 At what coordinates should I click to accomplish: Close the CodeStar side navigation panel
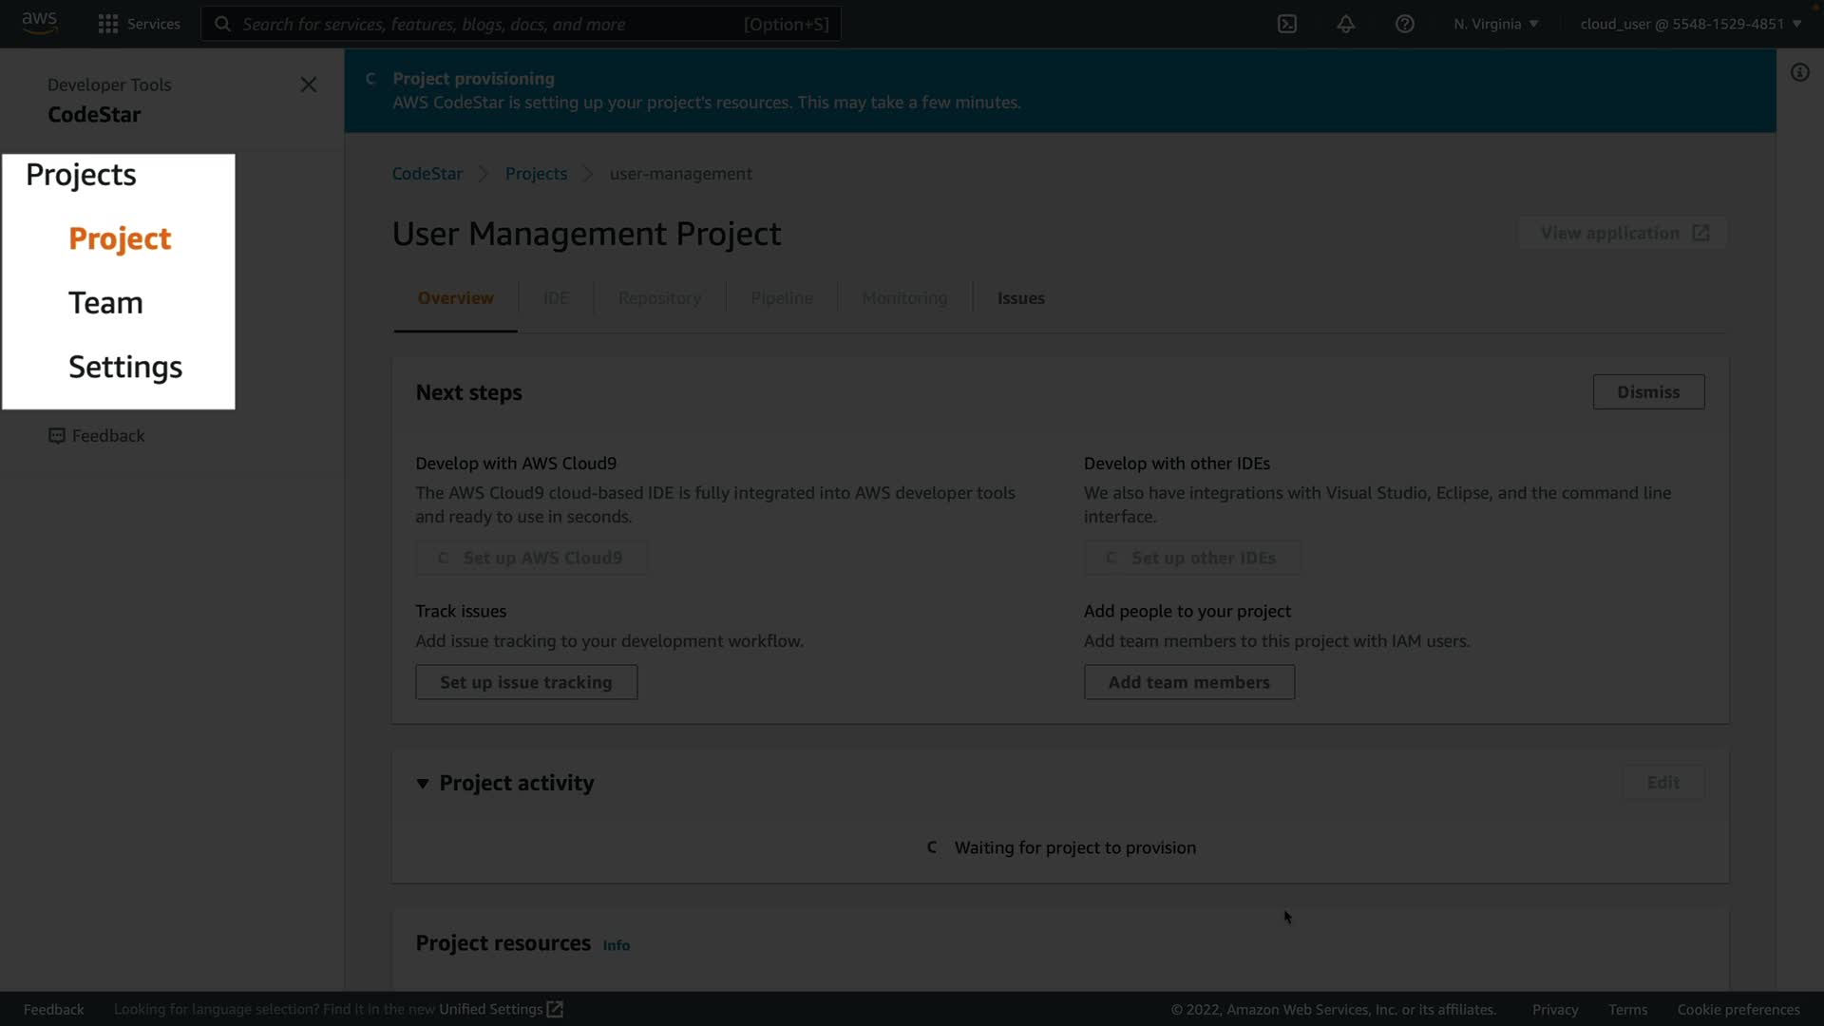309,85
